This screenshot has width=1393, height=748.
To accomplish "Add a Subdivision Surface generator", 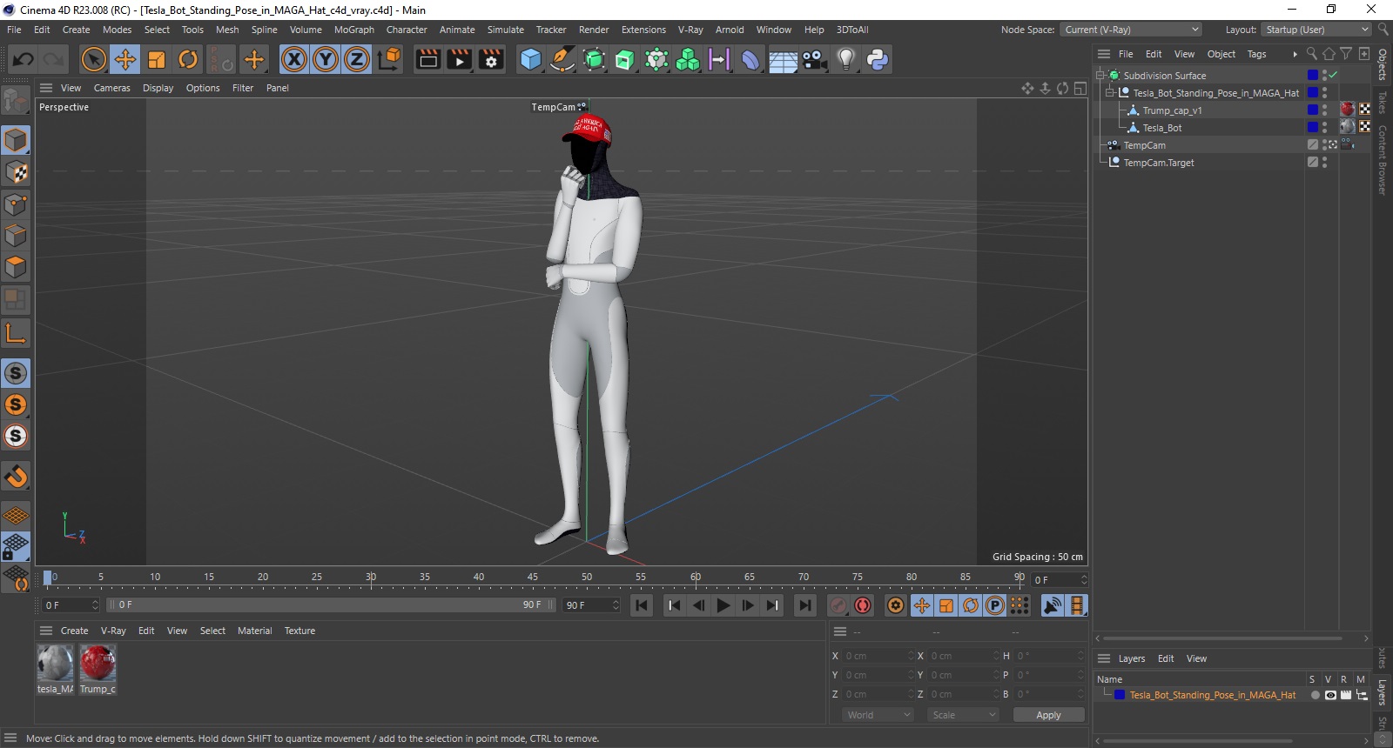I will (594, 59).
